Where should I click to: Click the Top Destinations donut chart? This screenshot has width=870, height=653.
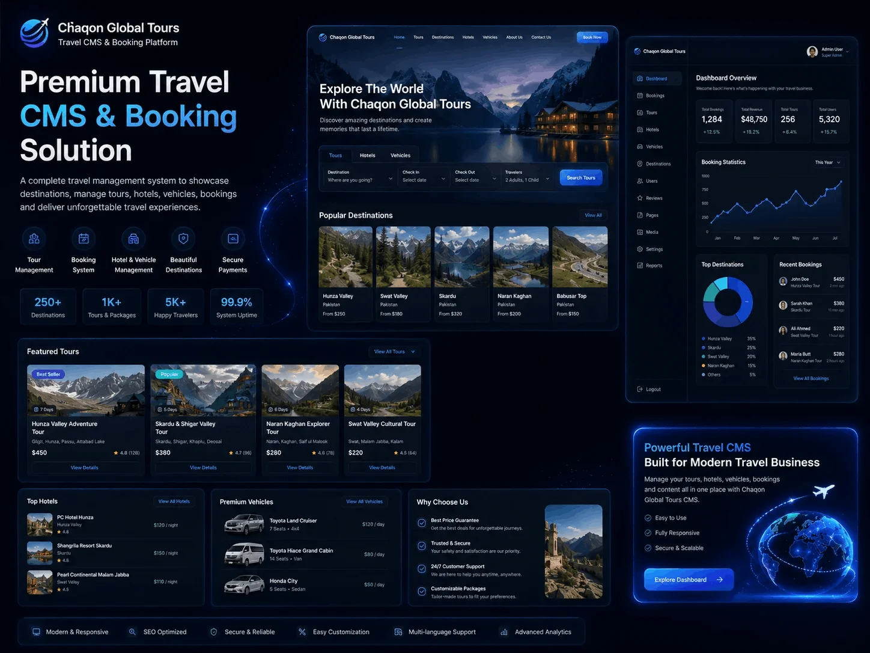tap(728, 301)
